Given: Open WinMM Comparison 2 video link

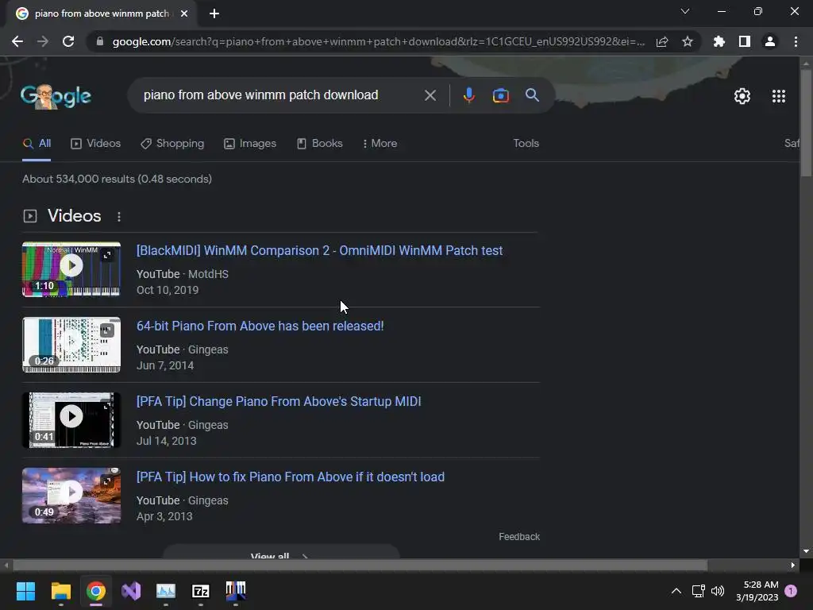Looking at the screenshot, I should coord(319,250).
